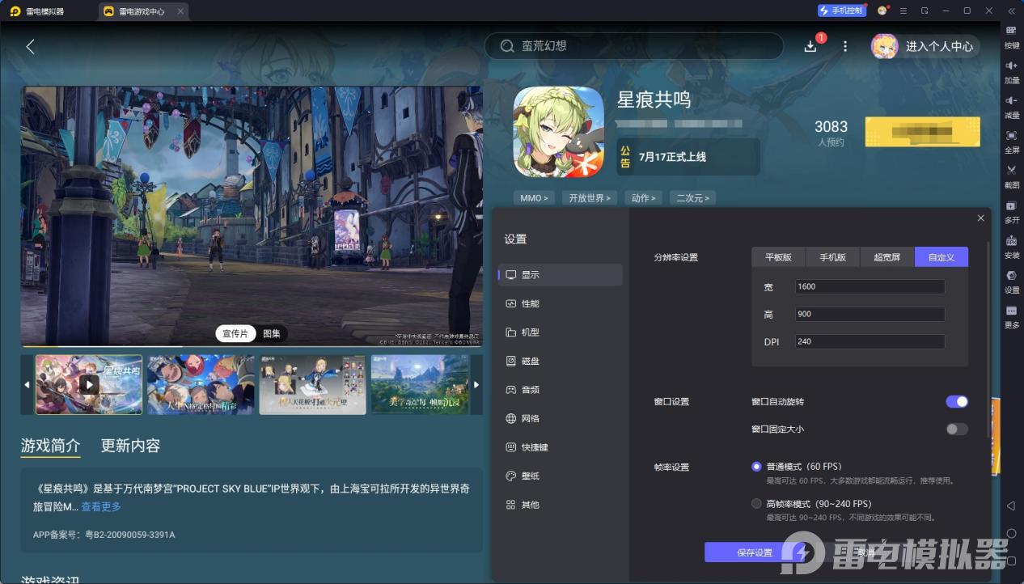The image size is (1024, 584).
Task: Open the MMO tag
Action: point(534,198)
